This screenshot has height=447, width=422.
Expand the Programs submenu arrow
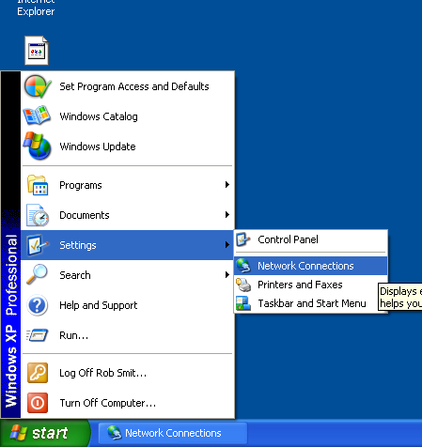click(227, 185)
